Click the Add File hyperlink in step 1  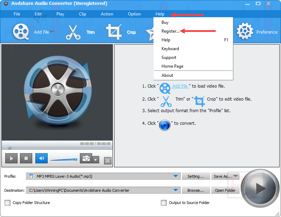pos(180,86)
